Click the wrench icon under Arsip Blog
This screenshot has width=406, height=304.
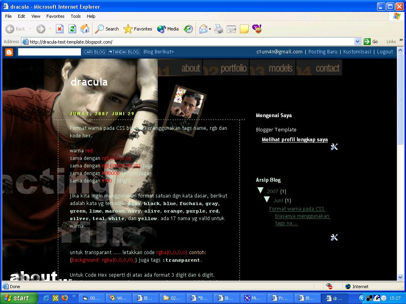tap(334, 237)
